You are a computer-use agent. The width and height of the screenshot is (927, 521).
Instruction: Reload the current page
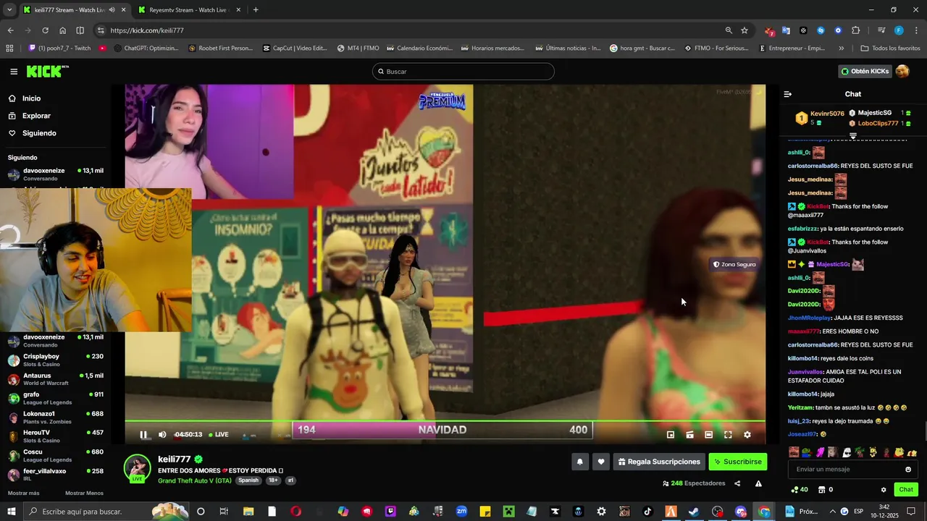[x=45, y=30]
